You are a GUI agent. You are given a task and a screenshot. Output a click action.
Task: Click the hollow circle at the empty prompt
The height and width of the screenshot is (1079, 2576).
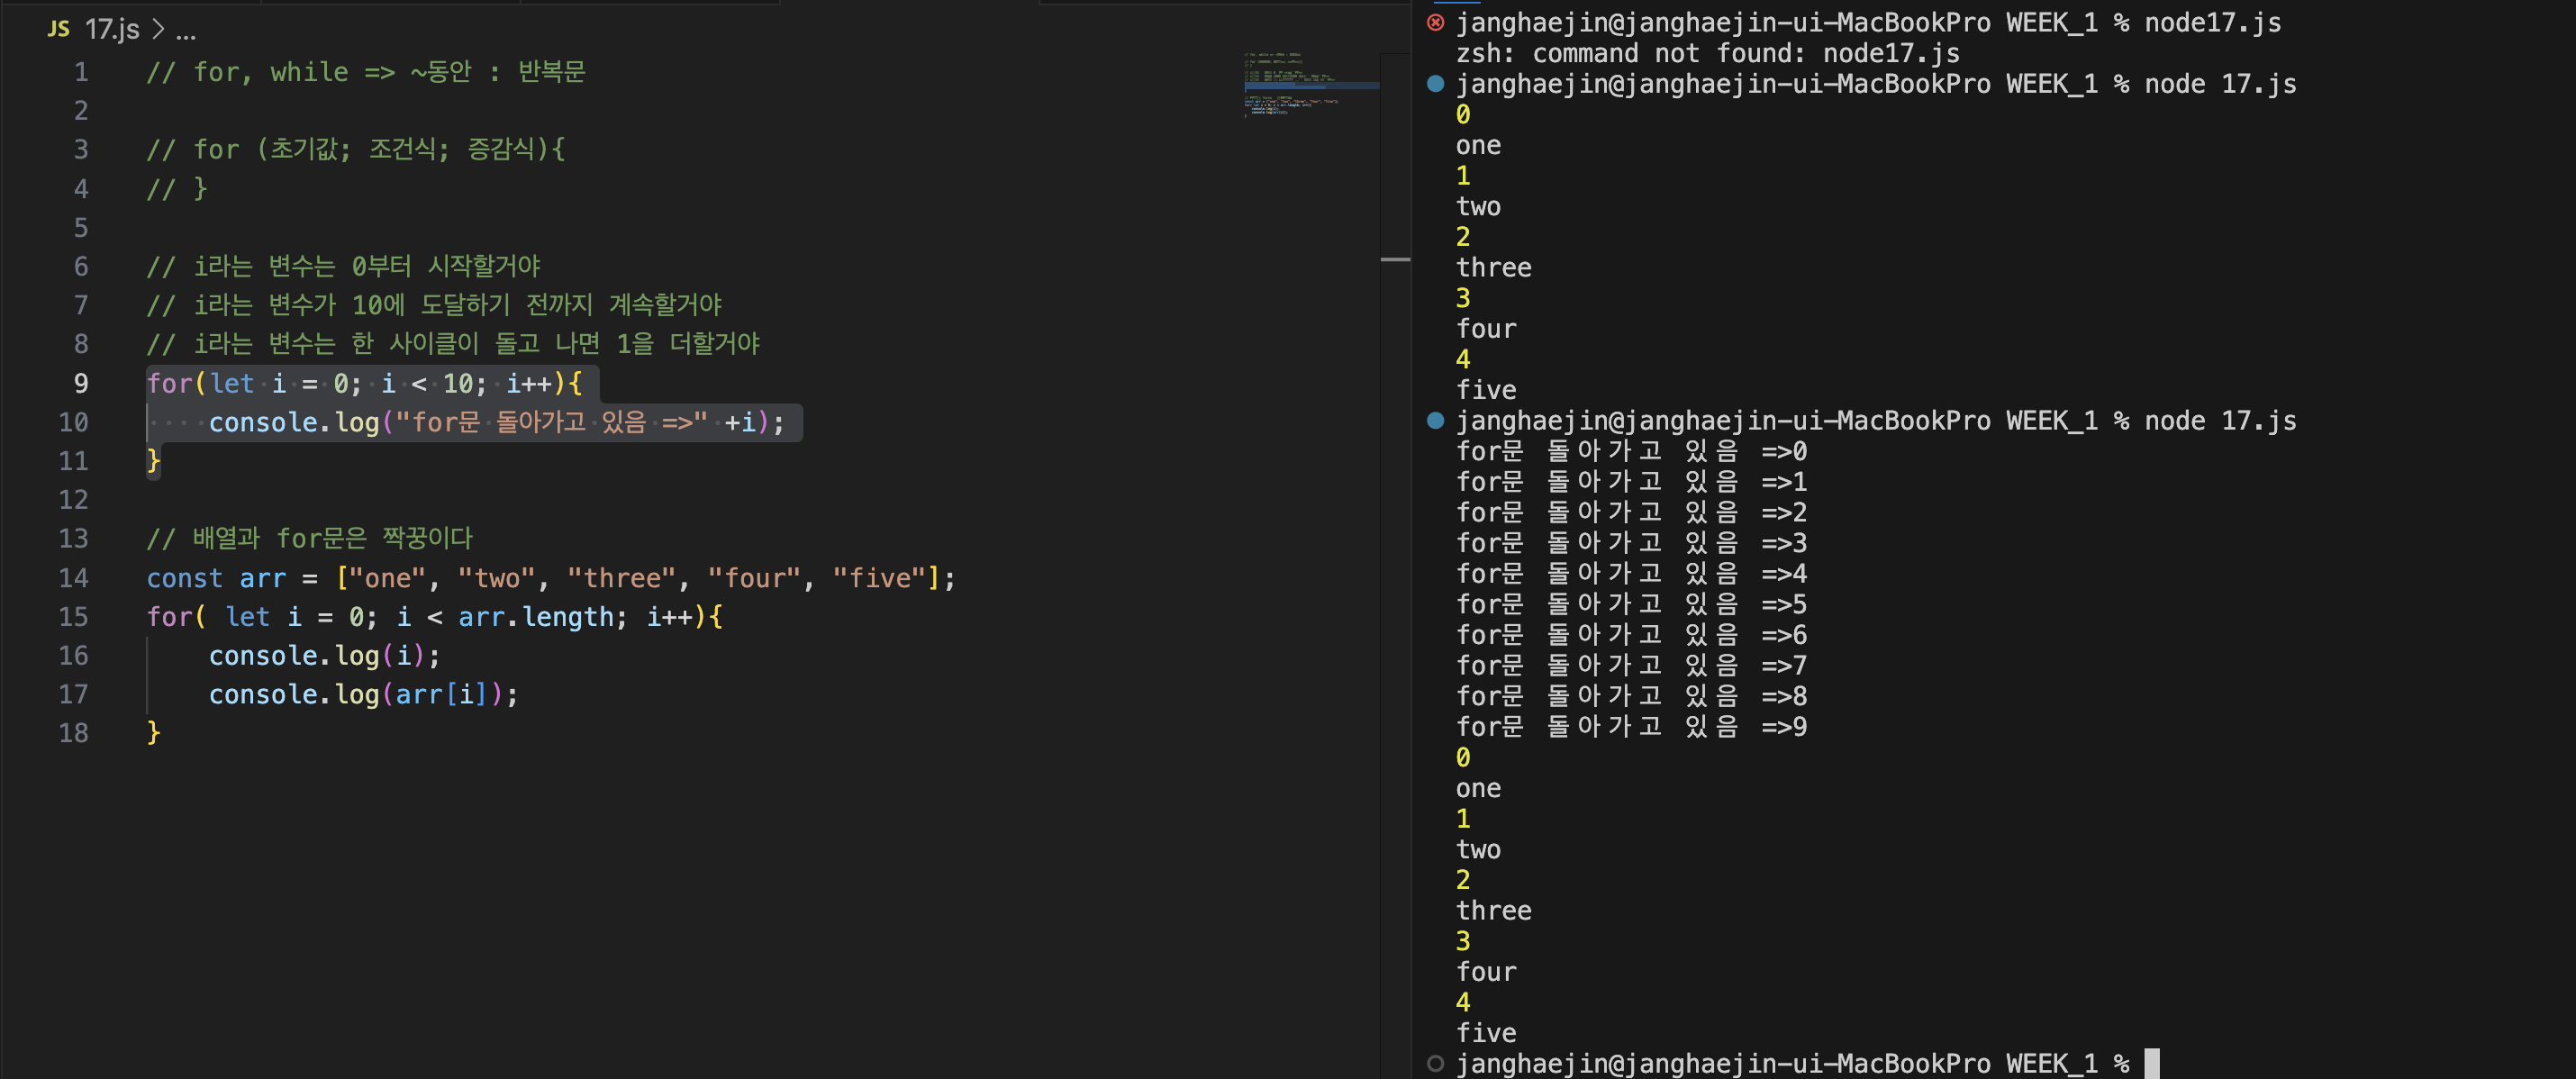point(1435,1063)
